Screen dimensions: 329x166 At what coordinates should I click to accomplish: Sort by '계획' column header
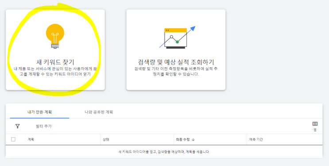(31, 139)
